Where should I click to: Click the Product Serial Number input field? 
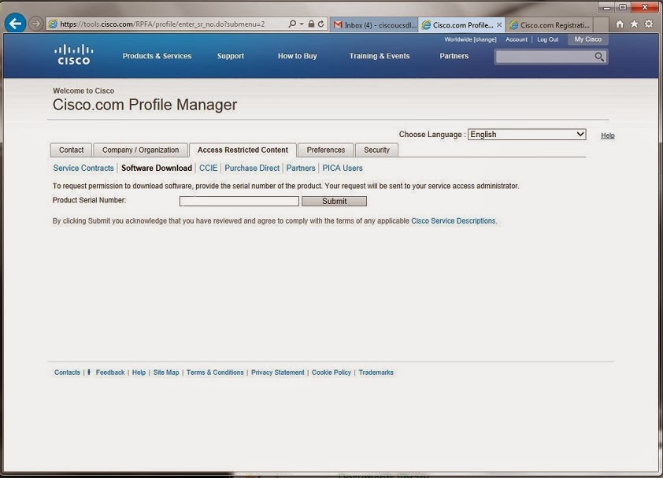pyautogui.click(x=239, y=201)
